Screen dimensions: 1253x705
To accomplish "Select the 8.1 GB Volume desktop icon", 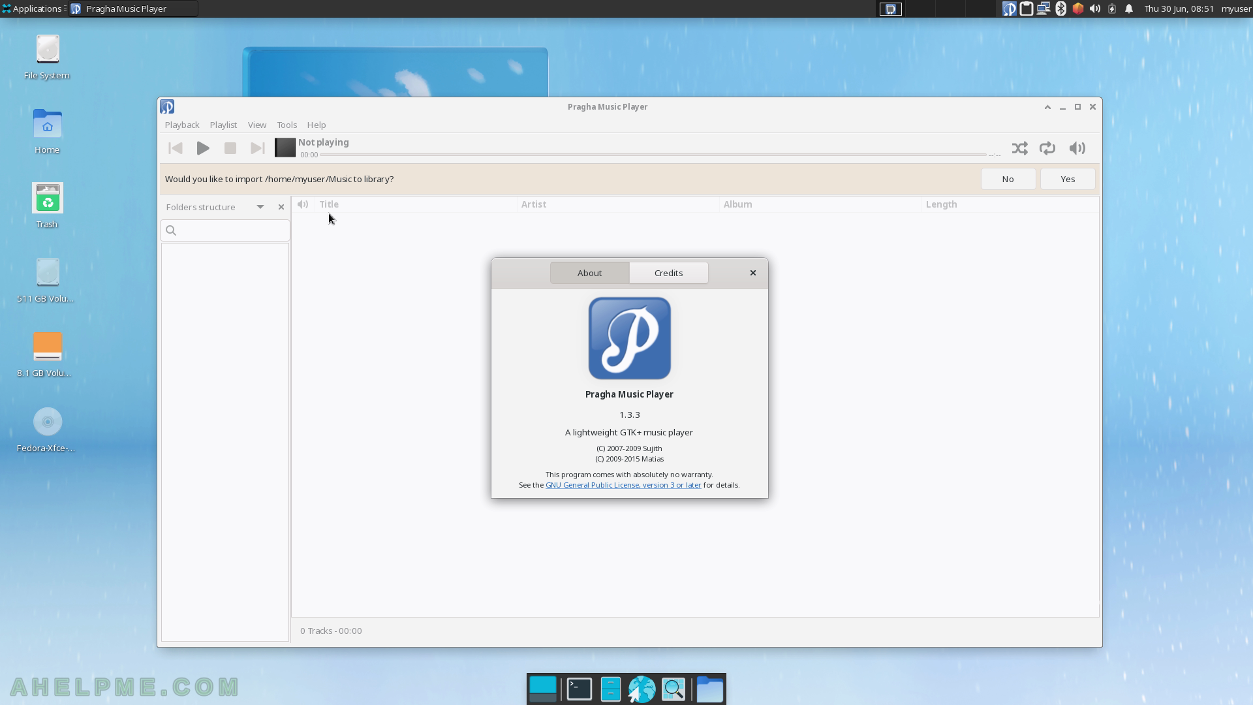I will pyautogui.click(x=47, y=354).
